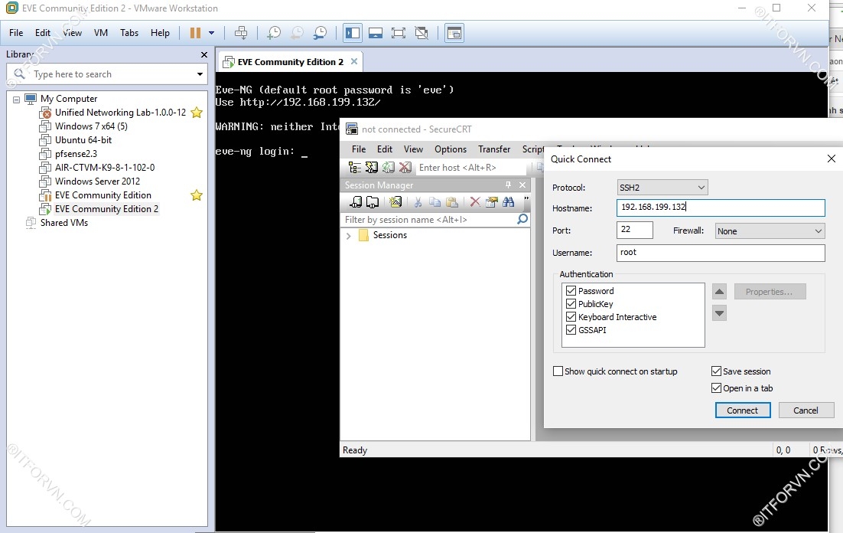This screenshot has height=533, width=843.
Task: Open session properties icon in Session Manager
Action: pyautogui.click(x=492, y=202)
